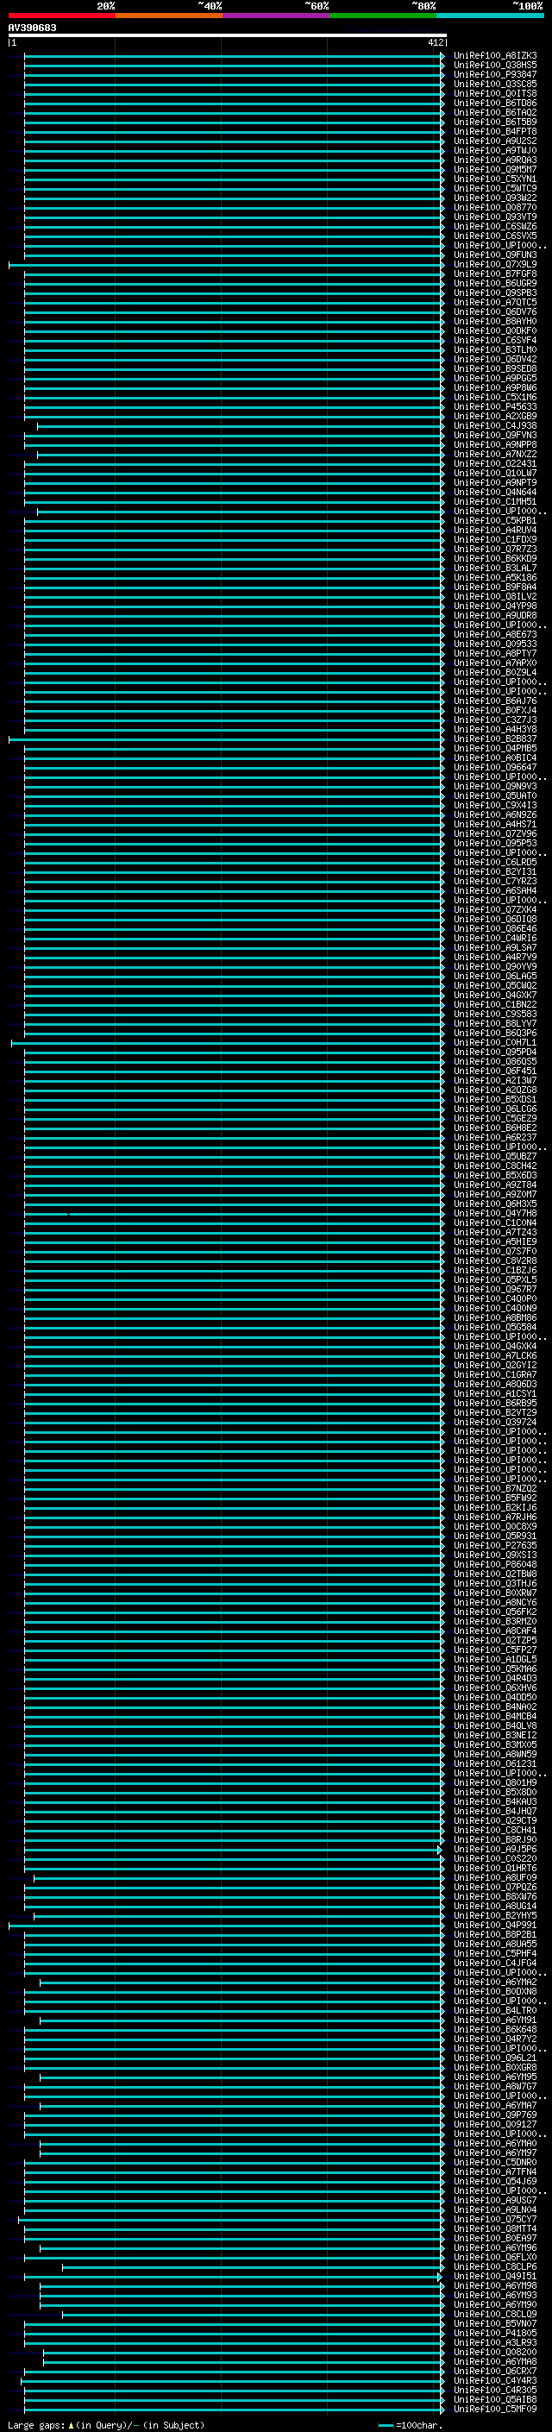
Task: Choose subject UniRef100_C4J938
Action: [494, 426]
